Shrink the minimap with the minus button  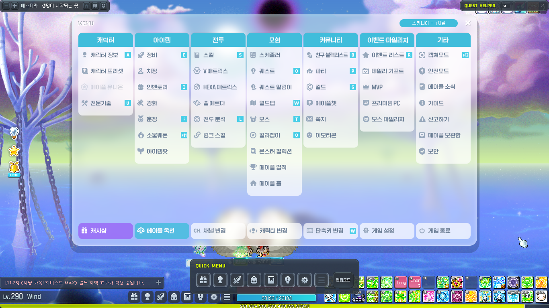[6, 6]
